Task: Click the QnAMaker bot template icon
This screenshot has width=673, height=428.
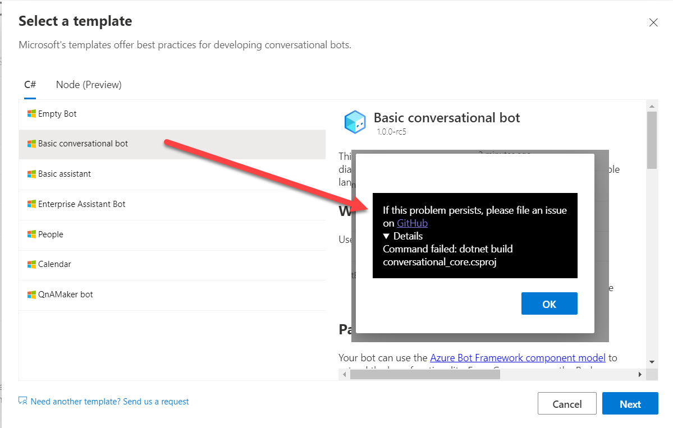Action: (30, 294)
